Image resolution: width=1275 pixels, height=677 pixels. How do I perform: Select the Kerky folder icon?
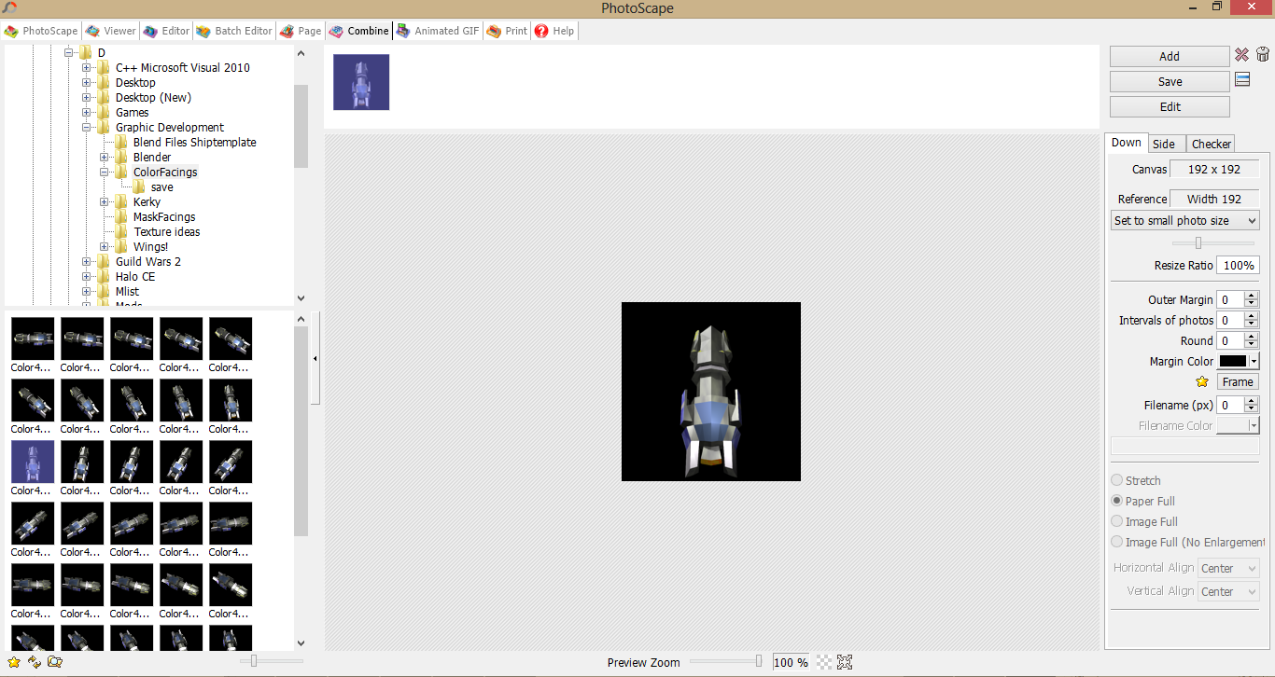pyautogui.click(x=120, y=201)
